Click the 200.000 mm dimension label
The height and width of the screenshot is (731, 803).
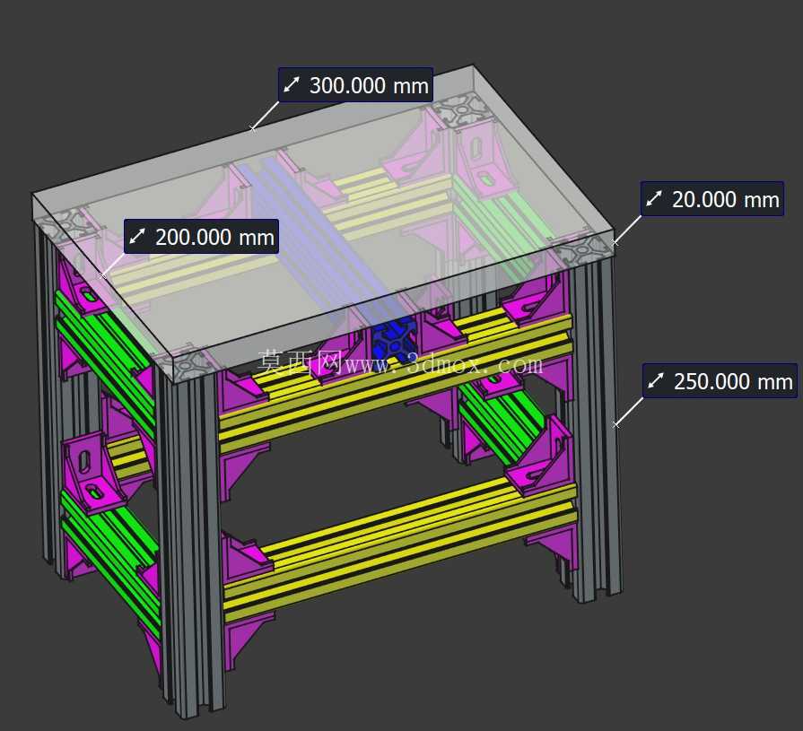[x=201, y=237]
